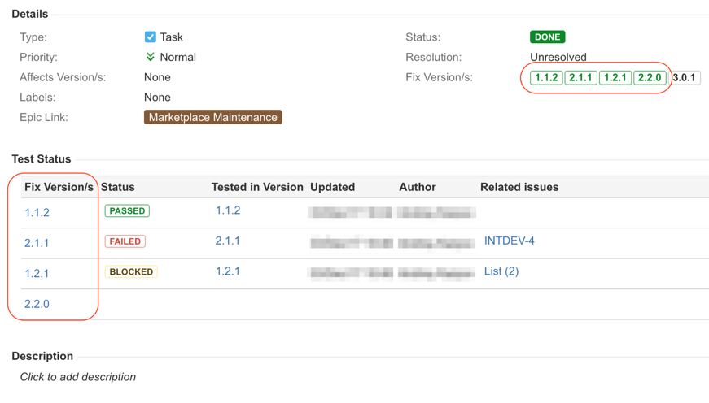Select fix version 1.2.1 tag
Viewport: 709px width, 403px height.
point(615,78)
